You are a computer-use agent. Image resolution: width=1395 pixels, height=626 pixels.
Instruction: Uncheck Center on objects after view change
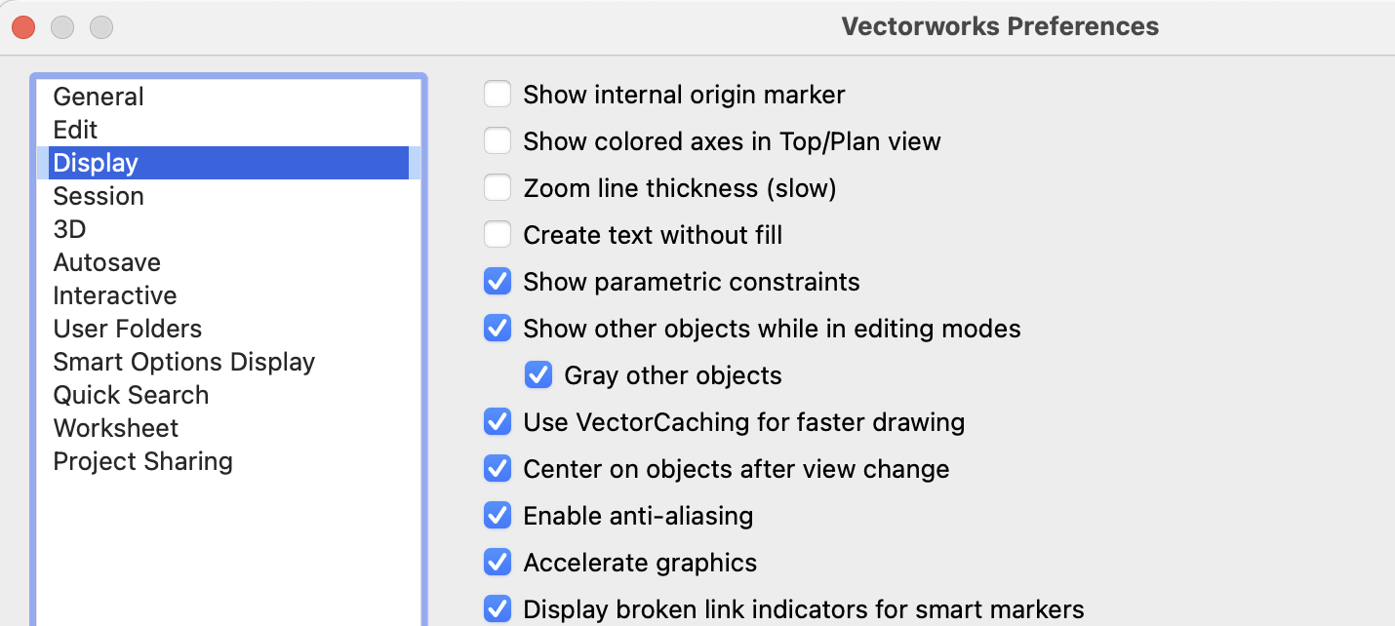[498, 469]
